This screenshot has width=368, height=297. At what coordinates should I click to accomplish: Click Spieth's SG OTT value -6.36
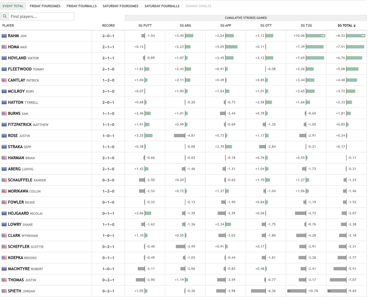click(271, 291)
